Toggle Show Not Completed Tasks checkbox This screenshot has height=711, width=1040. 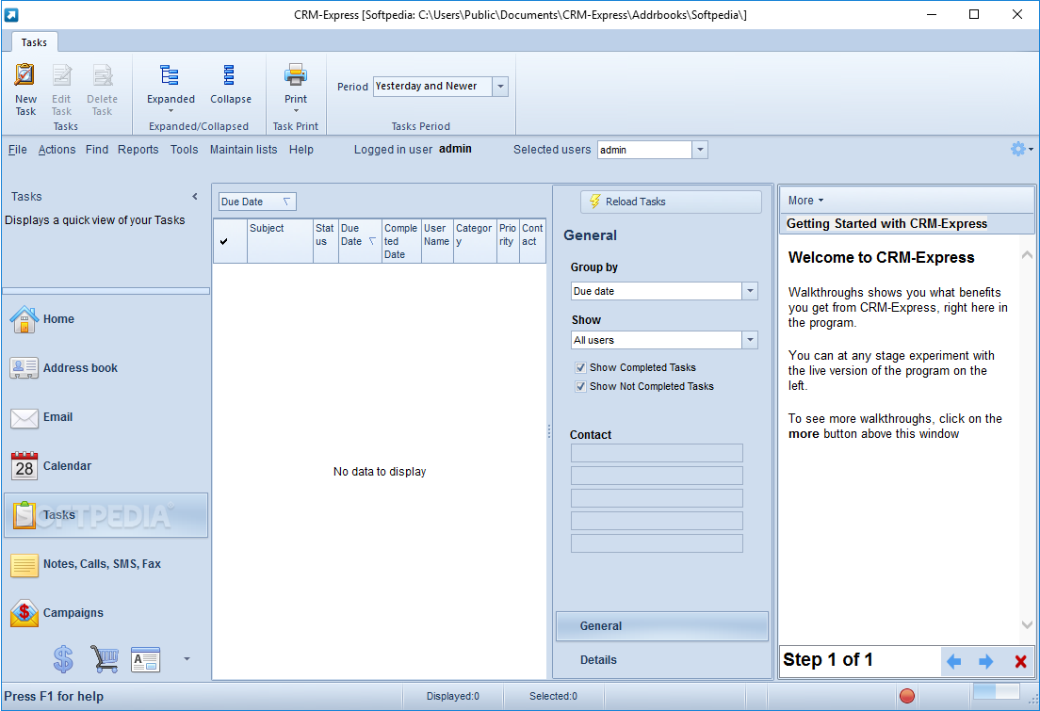point(581,387)
